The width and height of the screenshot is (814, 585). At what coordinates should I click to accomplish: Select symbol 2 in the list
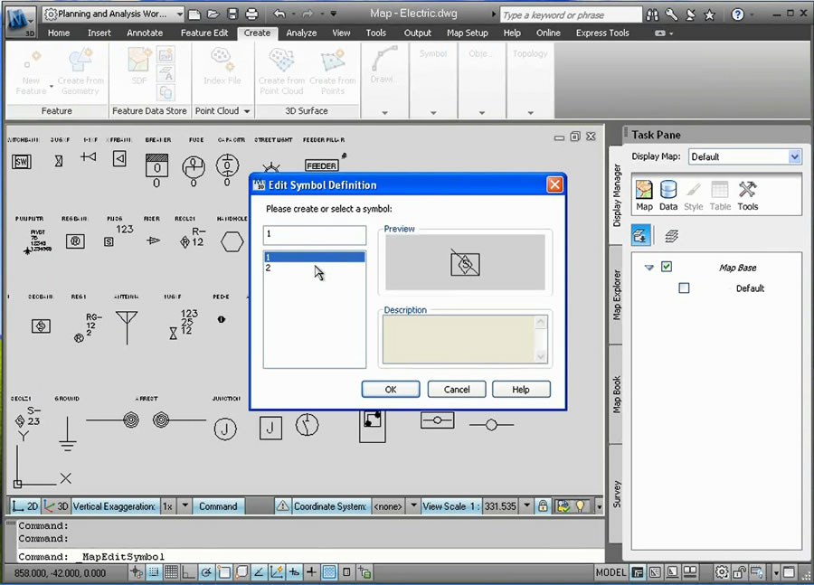pyautogui.click(x=315, y=268)
